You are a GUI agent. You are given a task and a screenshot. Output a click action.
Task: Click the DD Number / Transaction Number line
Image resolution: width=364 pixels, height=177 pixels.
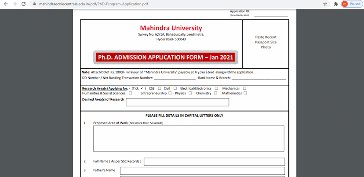[175, 78]
